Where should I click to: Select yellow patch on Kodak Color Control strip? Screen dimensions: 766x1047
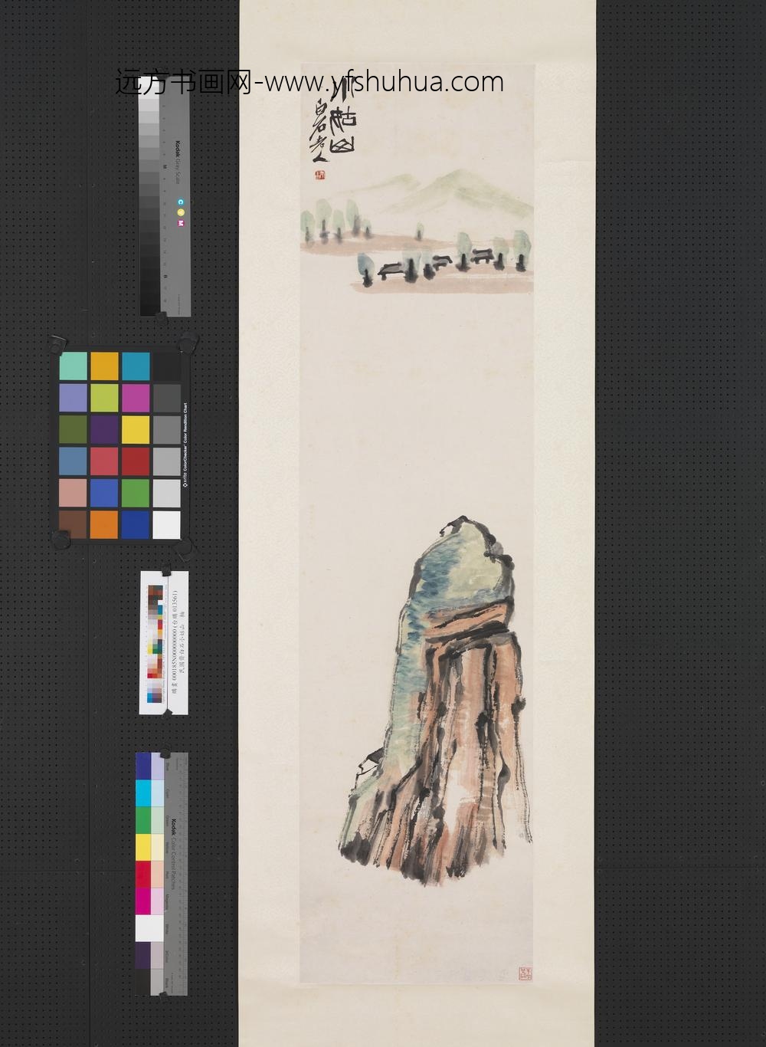[x=144, y=847]
